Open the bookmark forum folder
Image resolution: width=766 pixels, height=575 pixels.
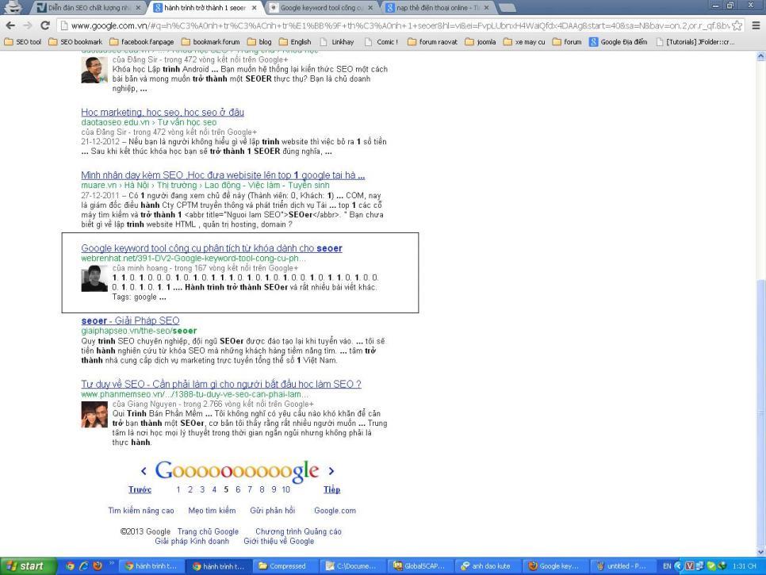click(211, 42)
